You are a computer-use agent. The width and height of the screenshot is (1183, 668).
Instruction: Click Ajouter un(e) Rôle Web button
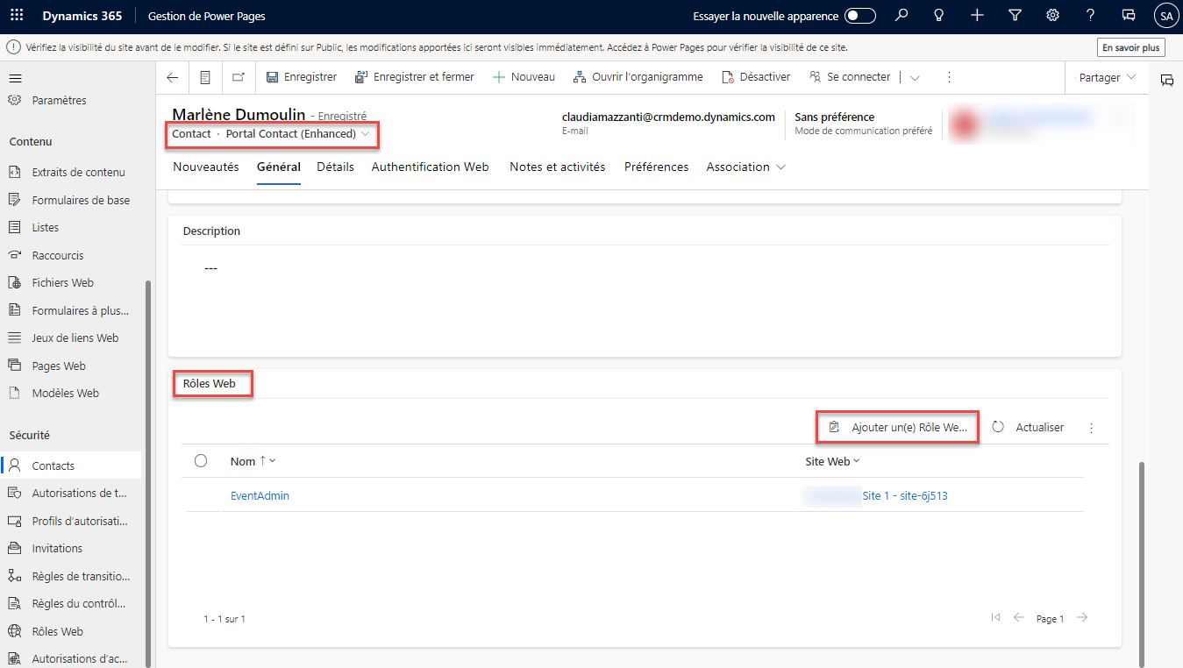pos(898,428)
